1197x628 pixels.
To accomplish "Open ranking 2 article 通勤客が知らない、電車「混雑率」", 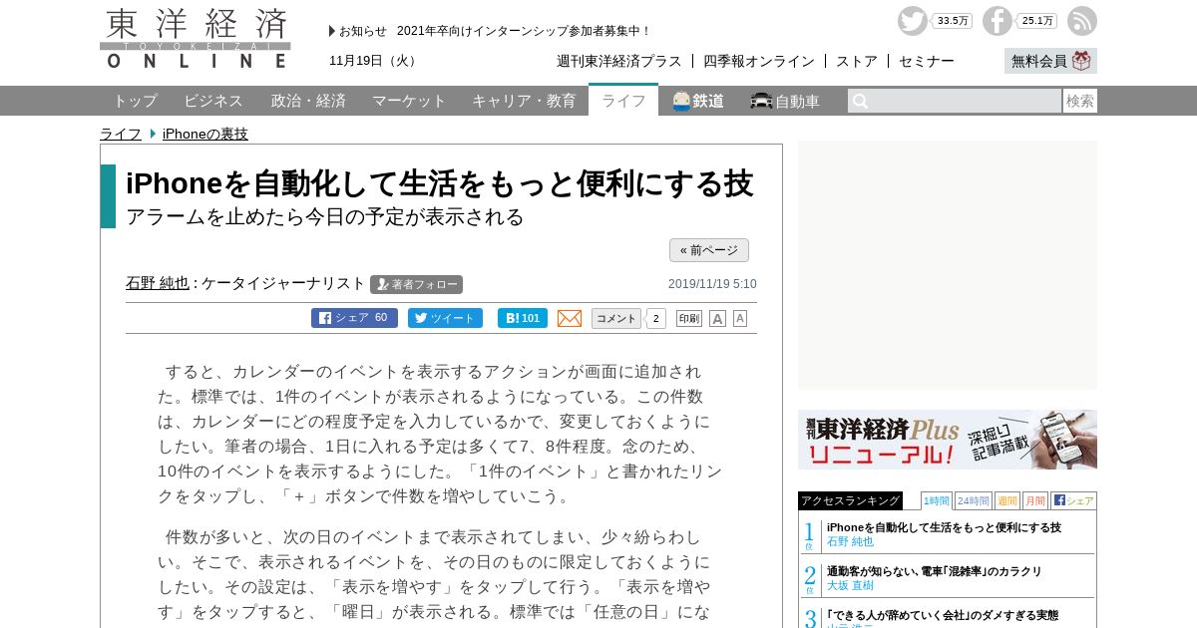I will pos(934,571).
